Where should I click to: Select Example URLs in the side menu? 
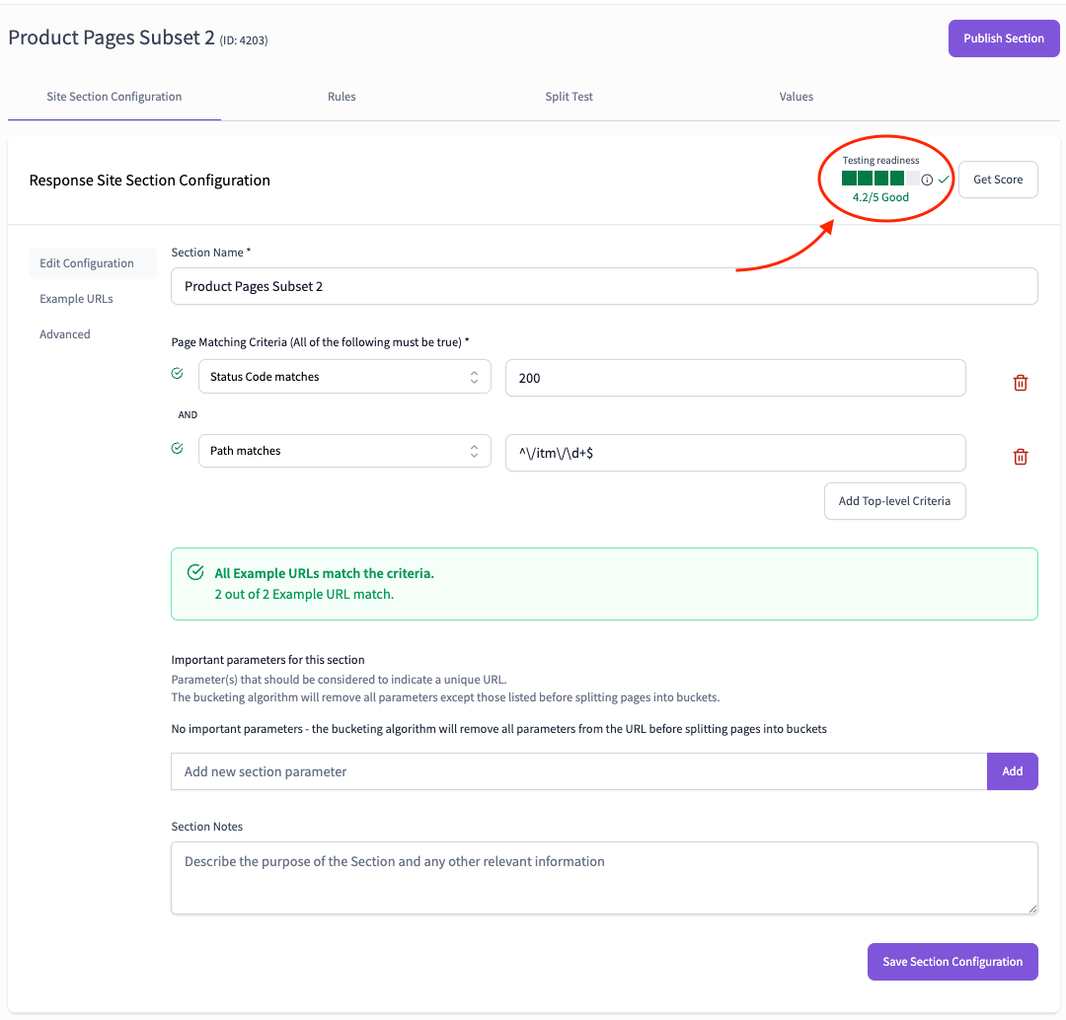[x=76, y=298]
